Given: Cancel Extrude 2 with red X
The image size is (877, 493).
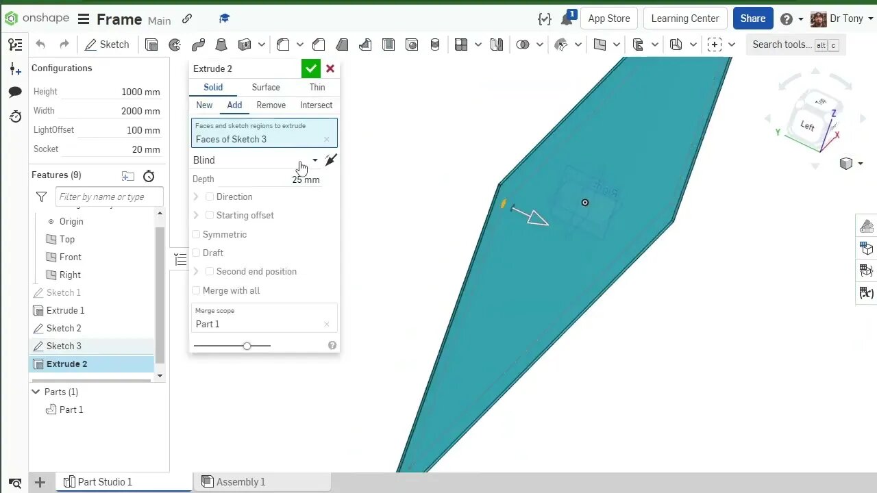Looking at the screenshot, I should point(330,68).
